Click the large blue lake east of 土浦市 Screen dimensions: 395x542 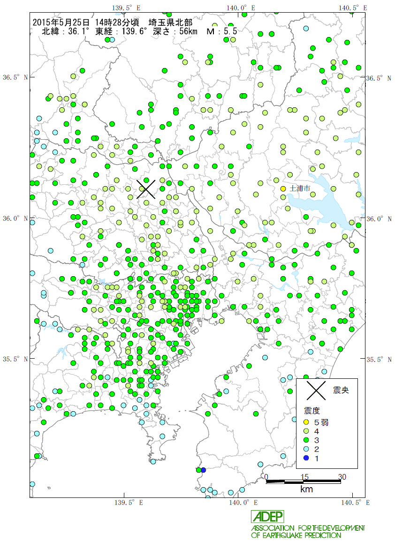point(322,204)
